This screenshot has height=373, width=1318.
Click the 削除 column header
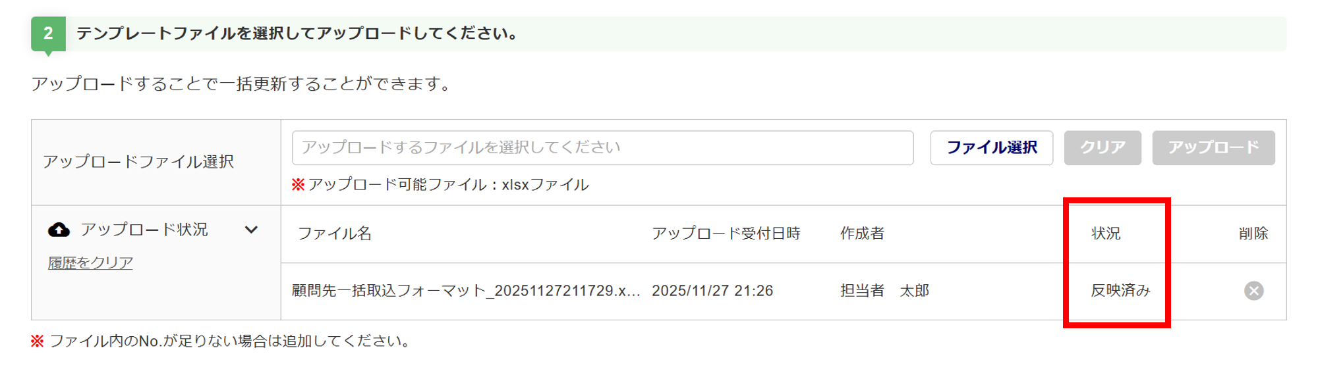[x=1253, y=234]
